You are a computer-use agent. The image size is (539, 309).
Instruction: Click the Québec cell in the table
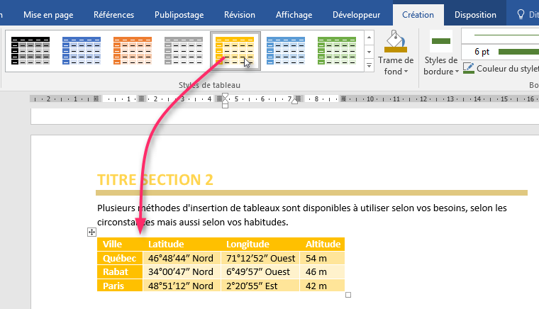(x=119, y=258)
